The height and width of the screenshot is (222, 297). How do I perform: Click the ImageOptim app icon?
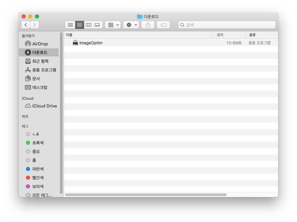click(x=75, y=43)
